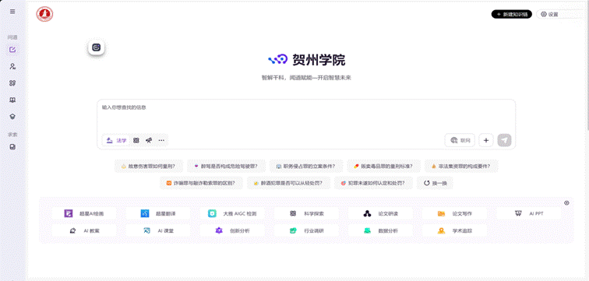Screen dimensions: 589x281
Task: Click the floating AI assistant robot icon
Action: (x=96, y=47)
